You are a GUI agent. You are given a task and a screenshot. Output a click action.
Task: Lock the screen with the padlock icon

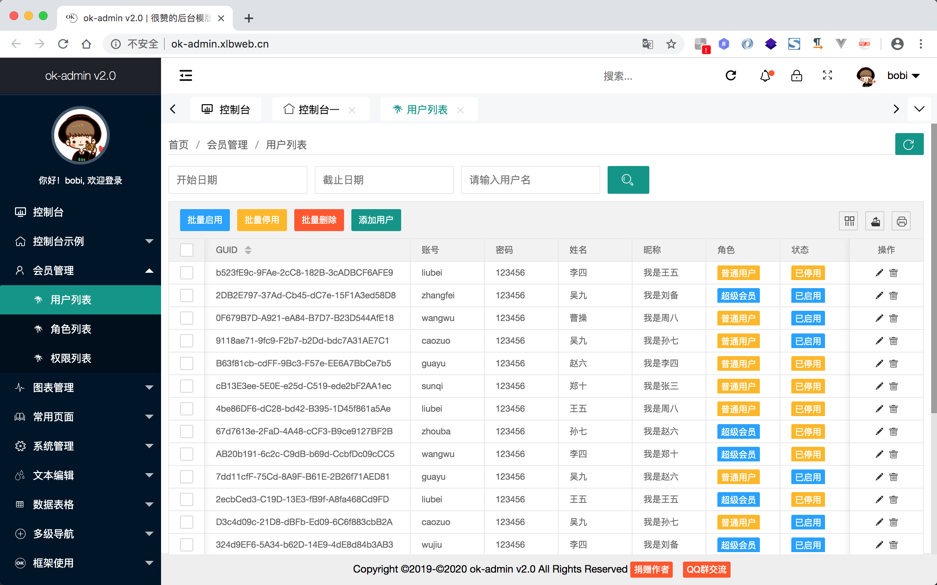(x=796, y=75)
